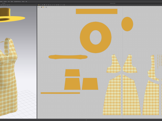Open the Settings/Preferences menu
The width and height of the screenshot is (162, 121).
[x=18, y=2]
